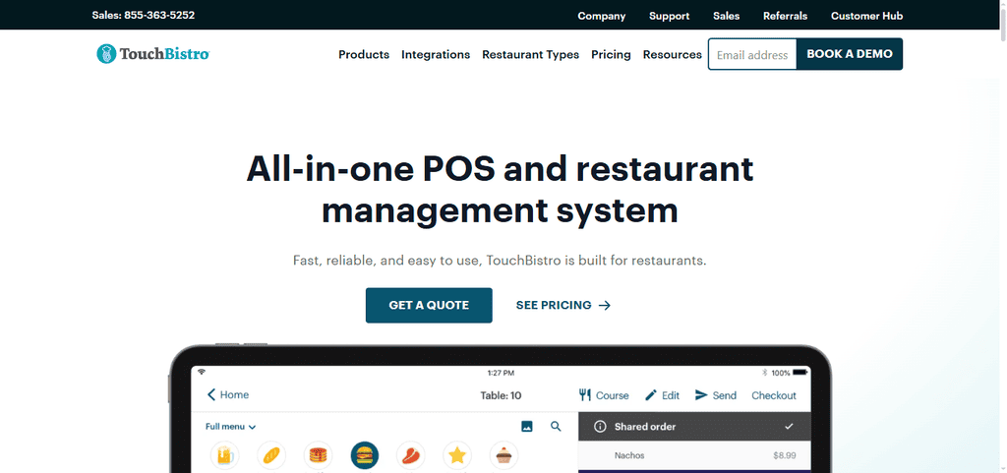Tap the Edit label in tablet header
Image resolution: width=1007 pixels, height=473 pixels.
[671, 395]
